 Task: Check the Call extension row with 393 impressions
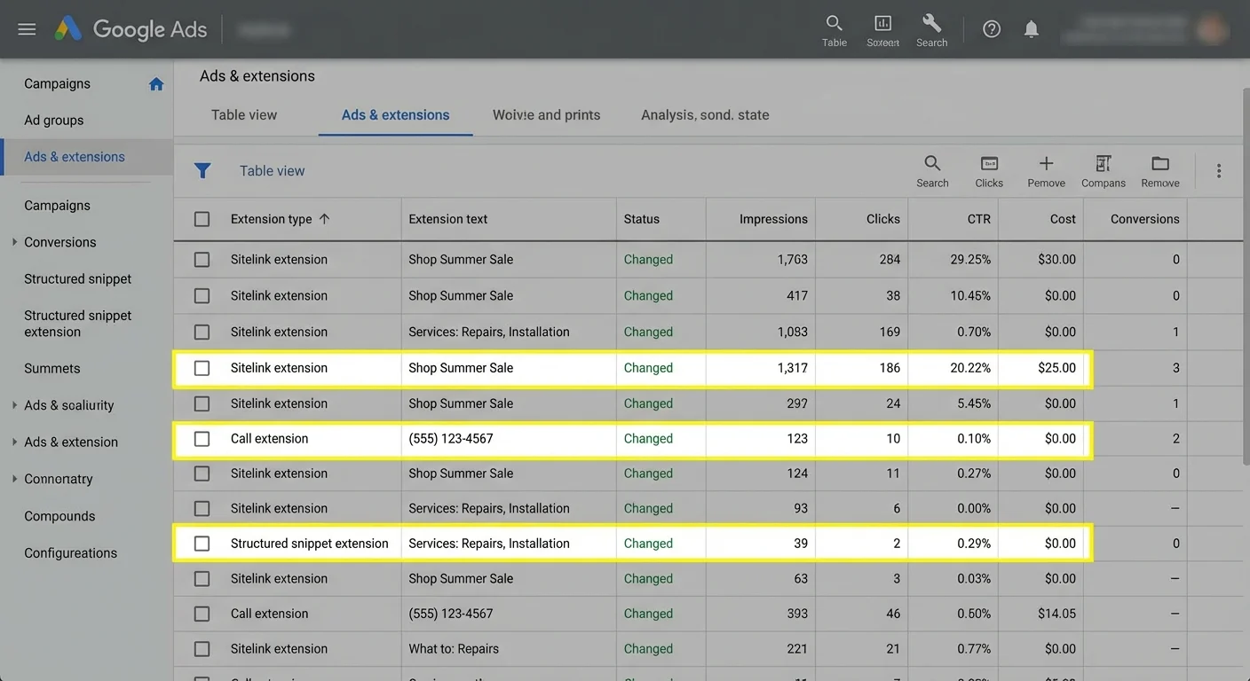click(x=202, y=614)
